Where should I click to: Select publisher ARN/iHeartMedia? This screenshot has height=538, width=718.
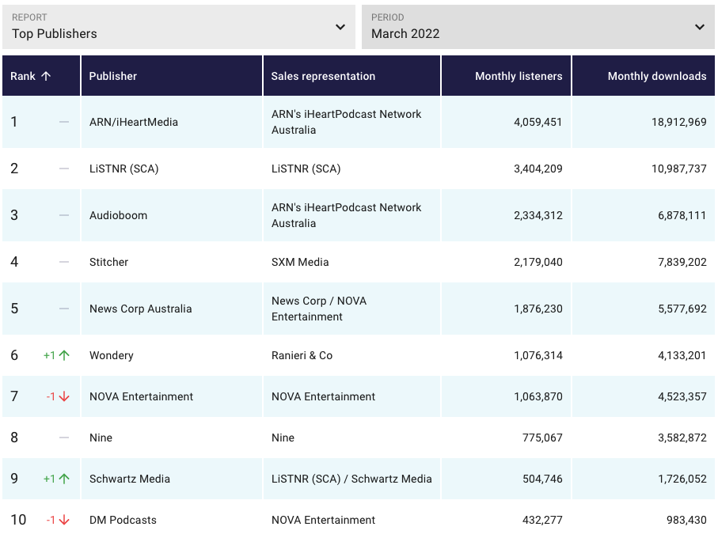tap(134, 122)
